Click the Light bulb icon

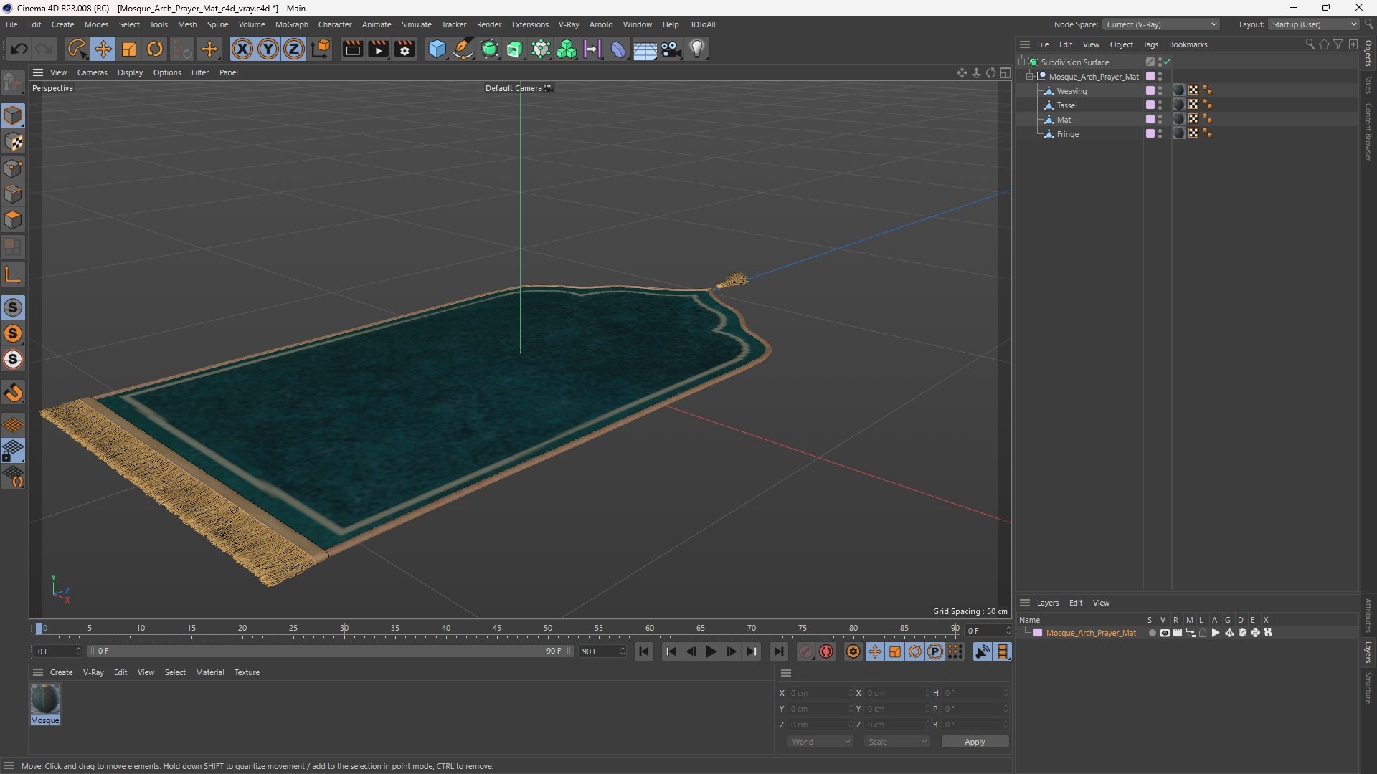697,49
